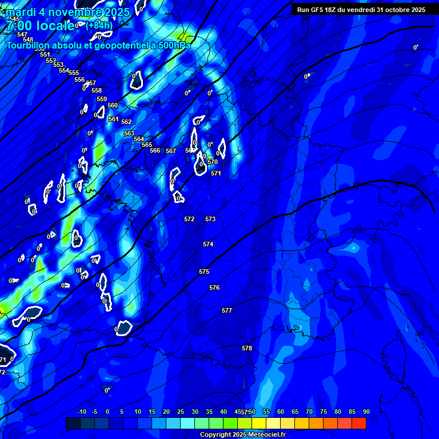Click the 574 geopotential contour label
Viewport: 439px width, 439px height.
(x=208, y=244)
